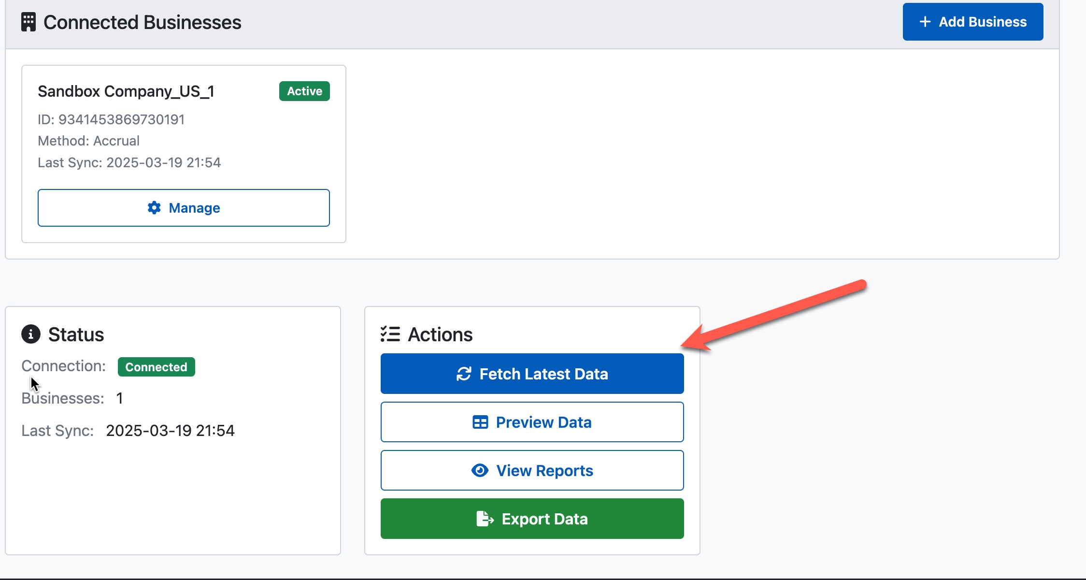Select the Sandbox Company_US_1 name
Screen dimensions: 1086x580
pyautogui.click(x=126, y=91)
